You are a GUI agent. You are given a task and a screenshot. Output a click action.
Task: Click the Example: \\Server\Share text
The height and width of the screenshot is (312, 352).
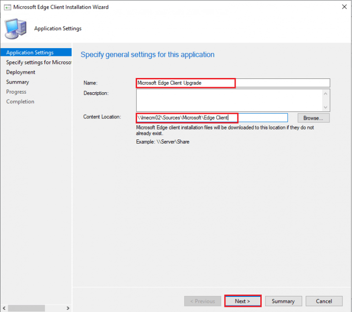pyautogui.click(x=163, y=142)
